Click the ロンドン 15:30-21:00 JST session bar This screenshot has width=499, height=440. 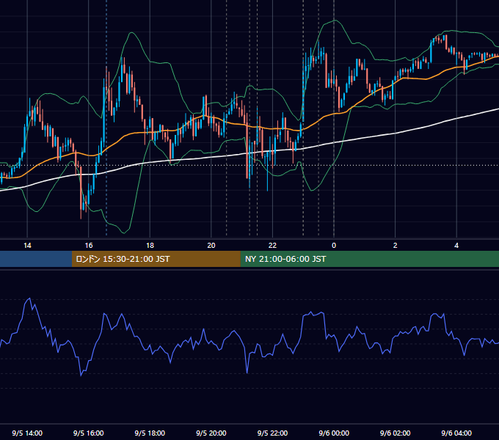coord(156,259)
